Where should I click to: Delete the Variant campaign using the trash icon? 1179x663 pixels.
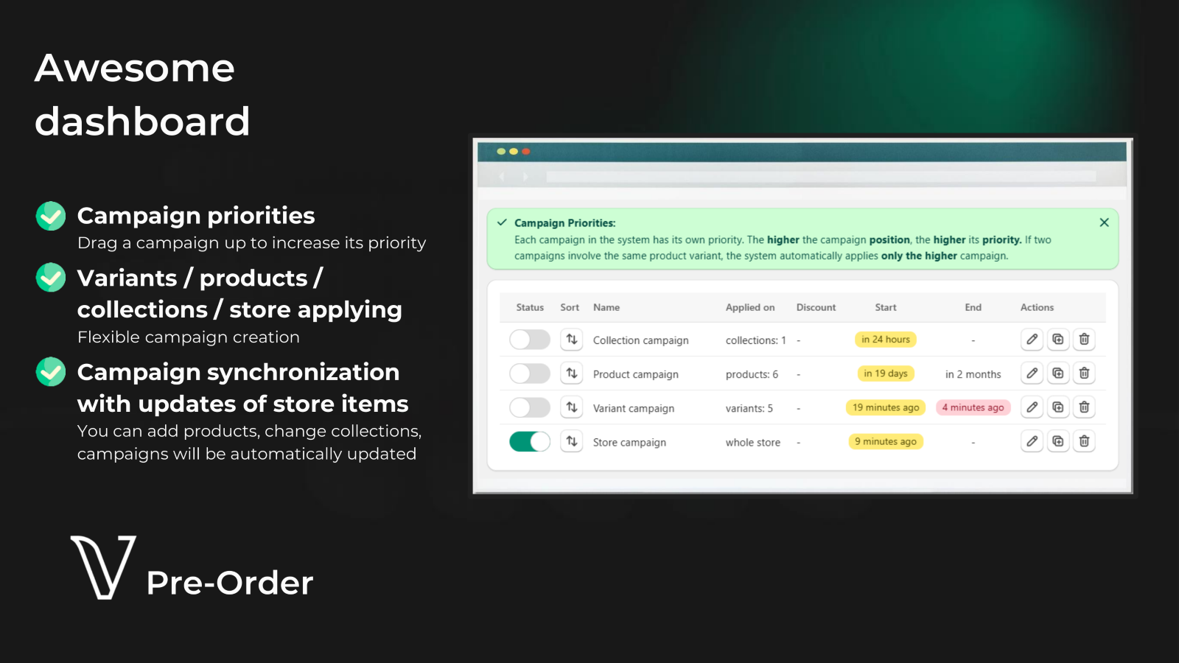(1084, 407)
